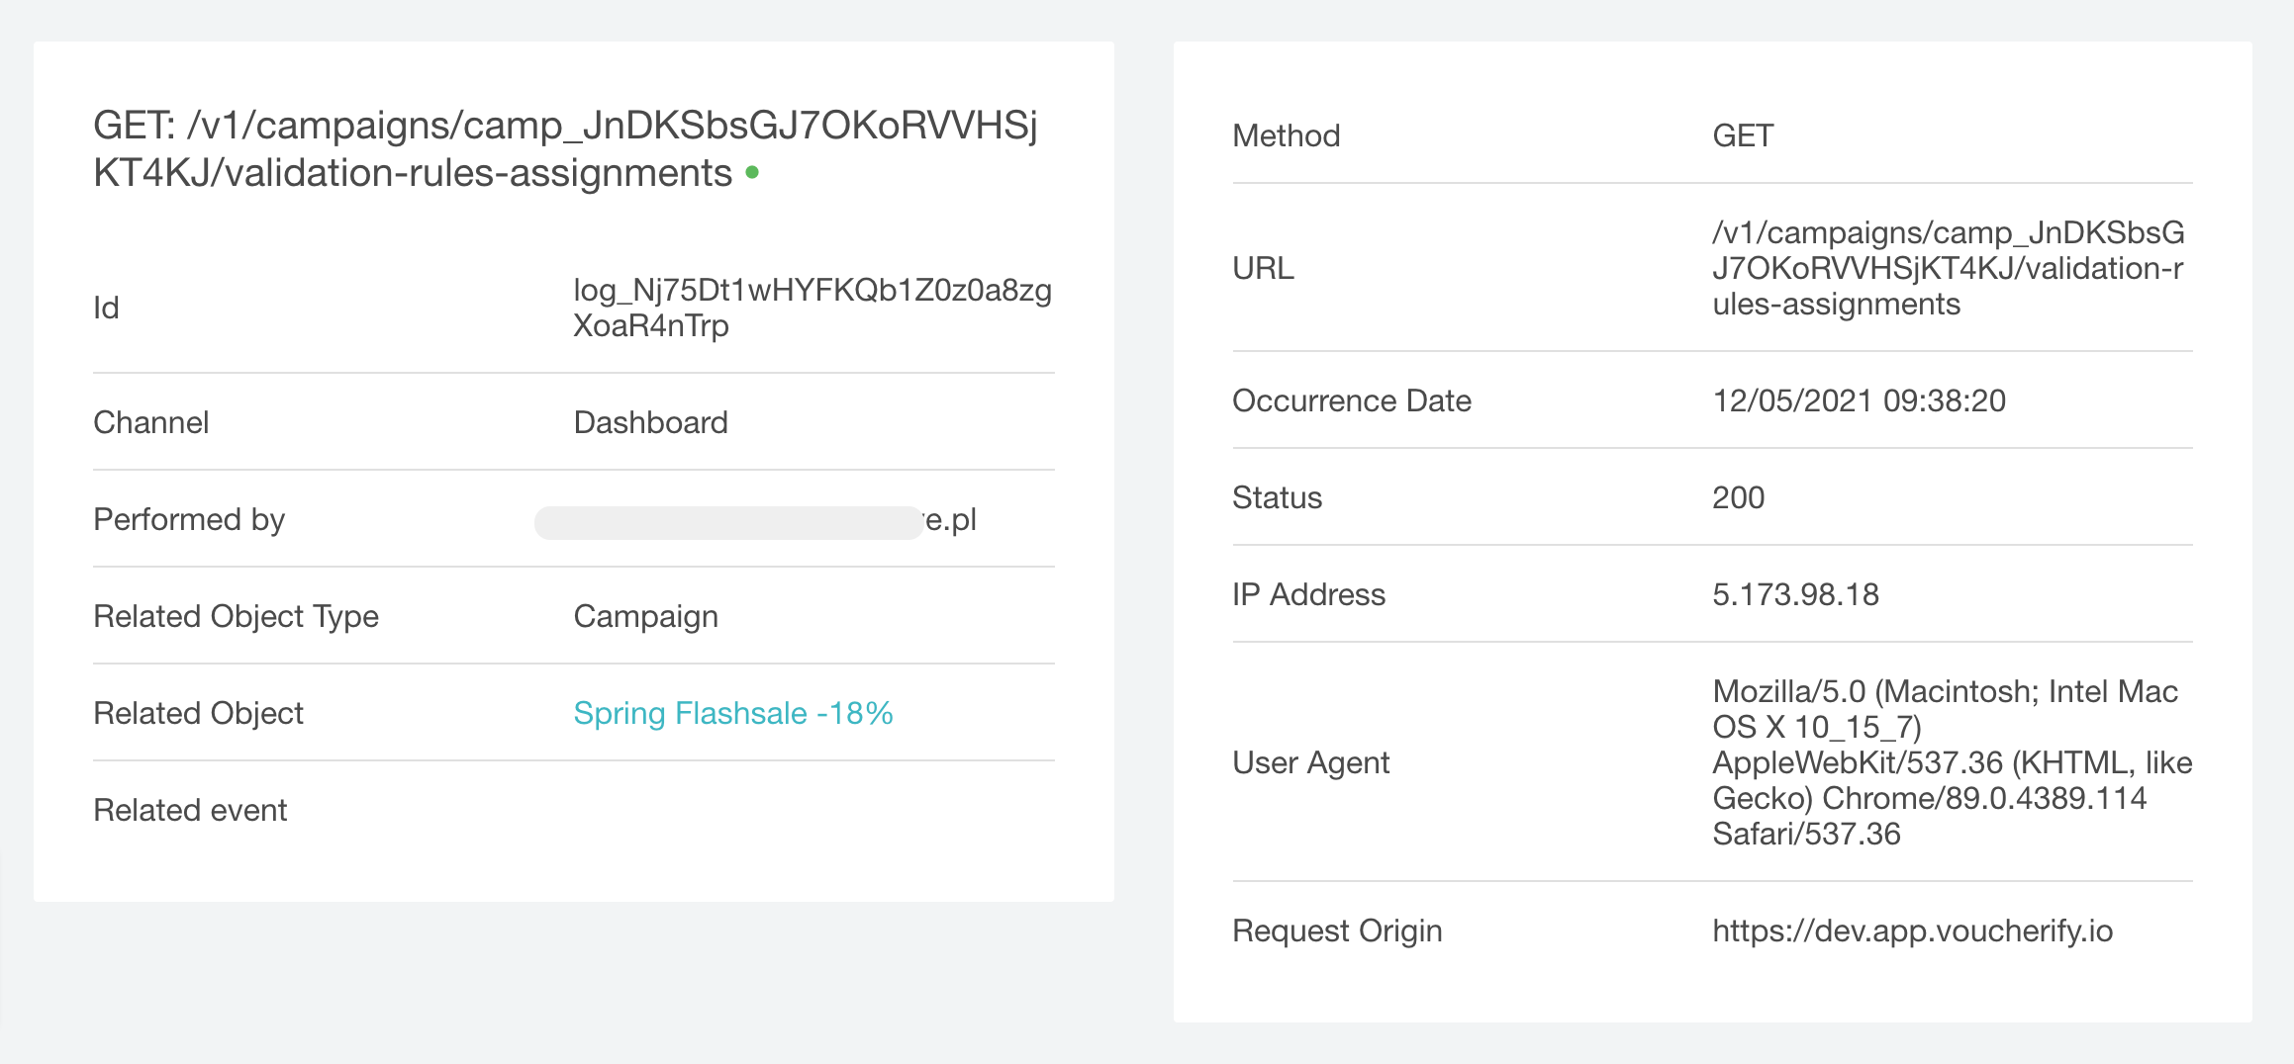
Task: Click the Dashboard channel value
Action: pyautogui.click(x=650, y=422)
